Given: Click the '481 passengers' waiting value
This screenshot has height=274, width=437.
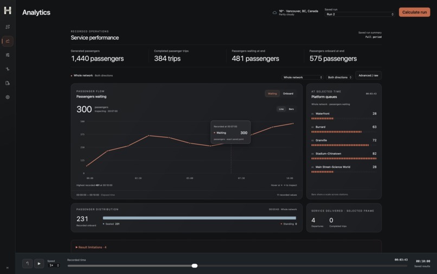Looking at the screenshot, I should click(255, 58).
